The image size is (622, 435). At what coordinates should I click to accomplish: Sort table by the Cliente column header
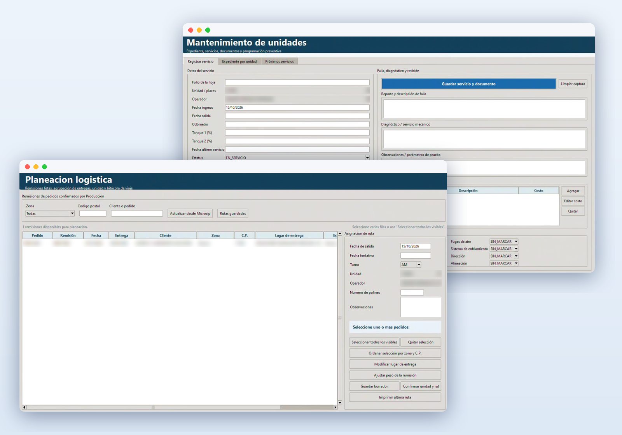(x=165, y=236)
